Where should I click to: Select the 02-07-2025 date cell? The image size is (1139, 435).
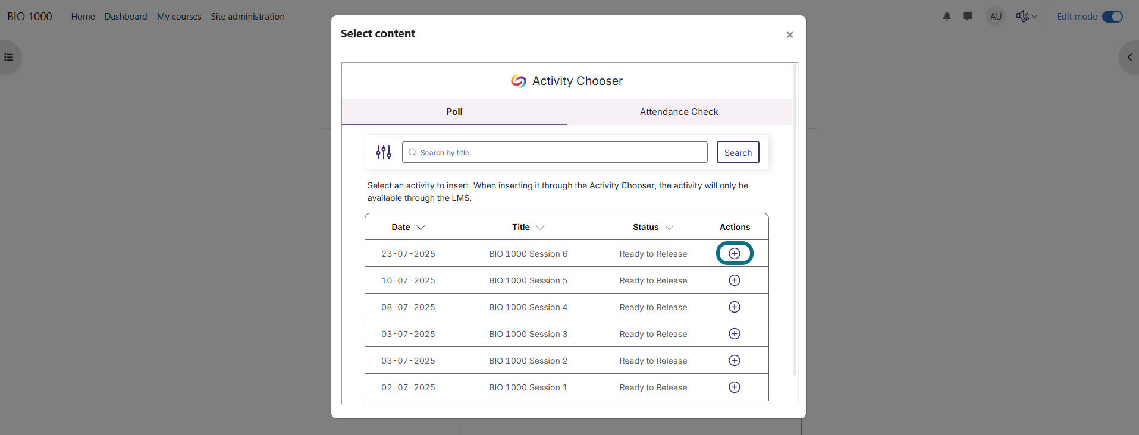click(x=408, y=387)
